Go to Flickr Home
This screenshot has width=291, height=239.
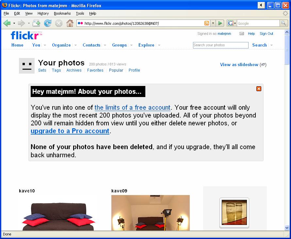17,45
